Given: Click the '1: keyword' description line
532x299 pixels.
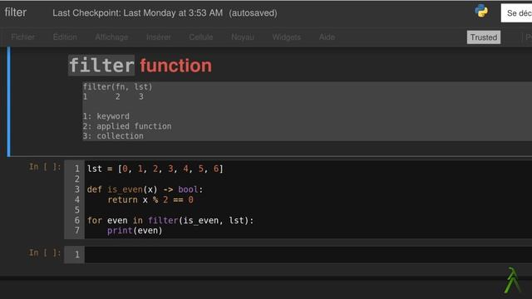Looking at the screenshot, I should pyautogui.click(x=106, y=116).
